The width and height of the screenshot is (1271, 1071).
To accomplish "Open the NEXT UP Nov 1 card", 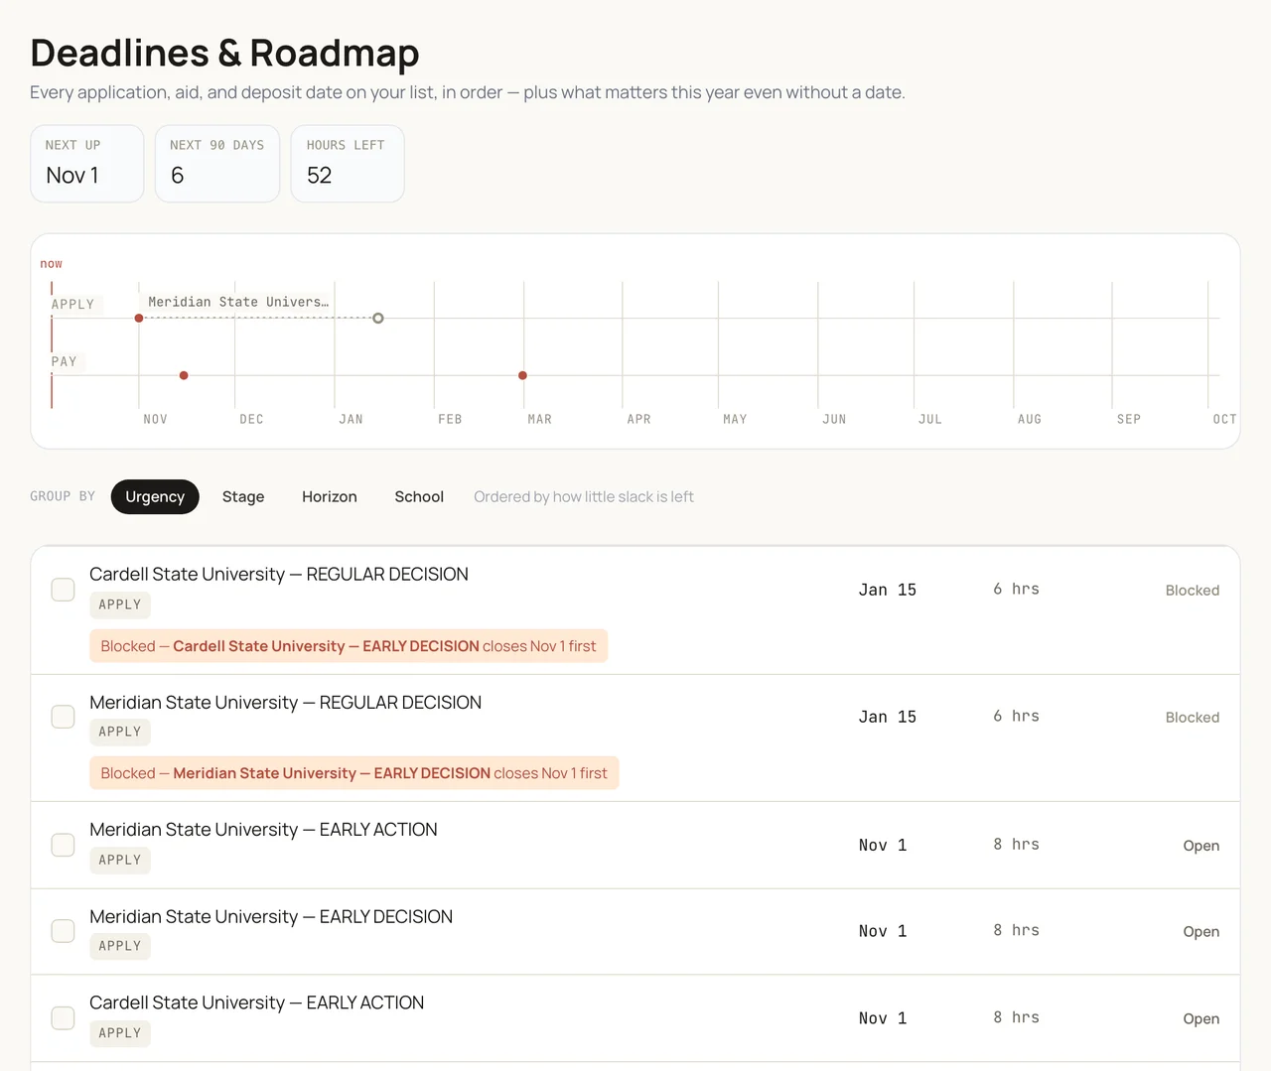I will [x=87, y=164].
